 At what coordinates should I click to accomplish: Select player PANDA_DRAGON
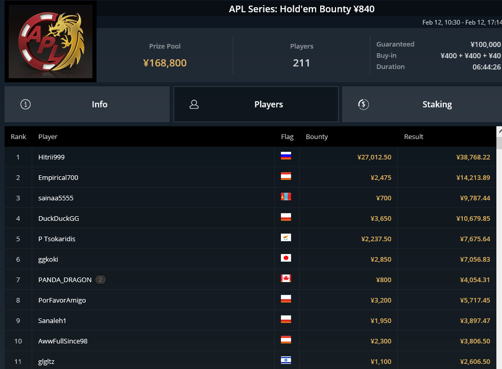point(65,280)
